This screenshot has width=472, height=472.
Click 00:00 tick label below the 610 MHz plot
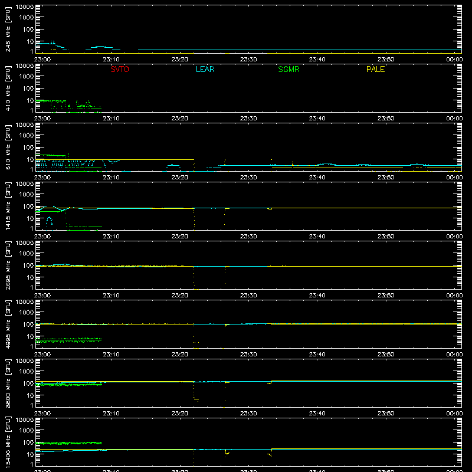[454, 178]
